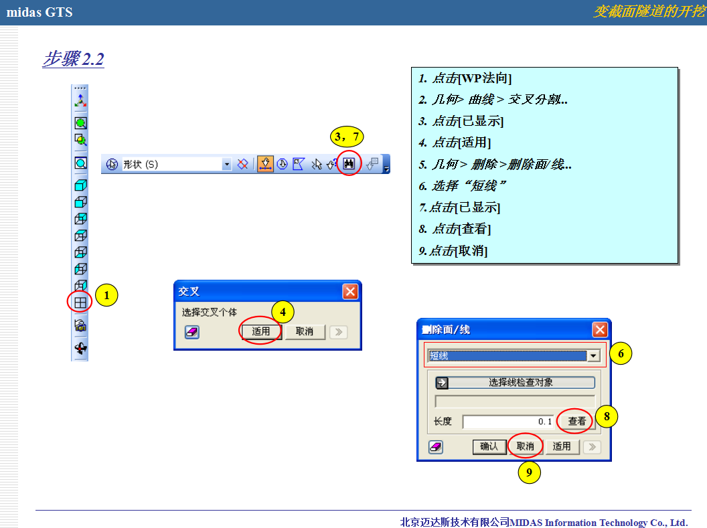Image resolution: width=707 pixels, height=528 pixels.
Task: Click the XYZ coordinate axes icon
Action: 80,101
